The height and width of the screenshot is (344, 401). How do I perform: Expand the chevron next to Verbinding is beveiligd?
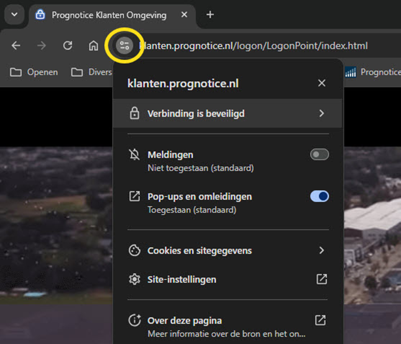click(x=321, y=113)
